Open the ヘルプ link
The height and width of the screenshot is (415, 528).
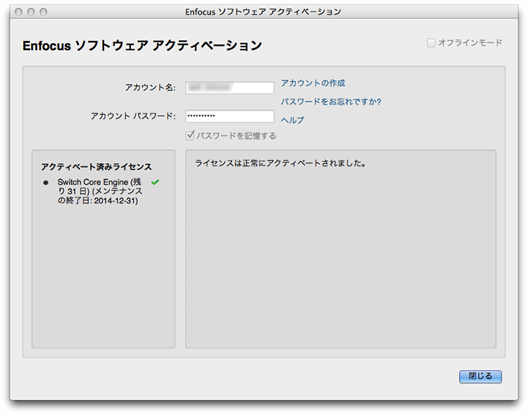click(292, 120)
